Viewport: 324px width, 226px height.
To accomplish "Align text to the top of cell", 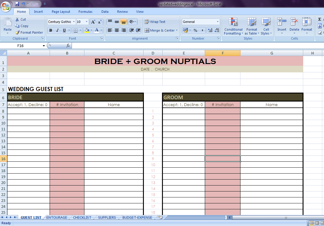I will [110, 22].
